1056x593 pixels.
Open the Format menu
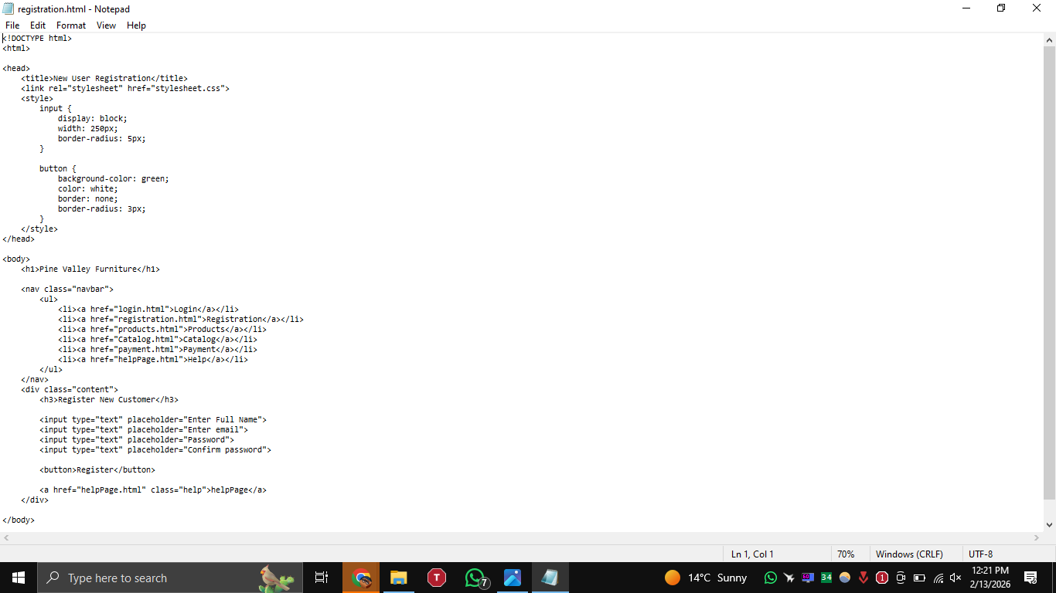click(x=70, y=25)
